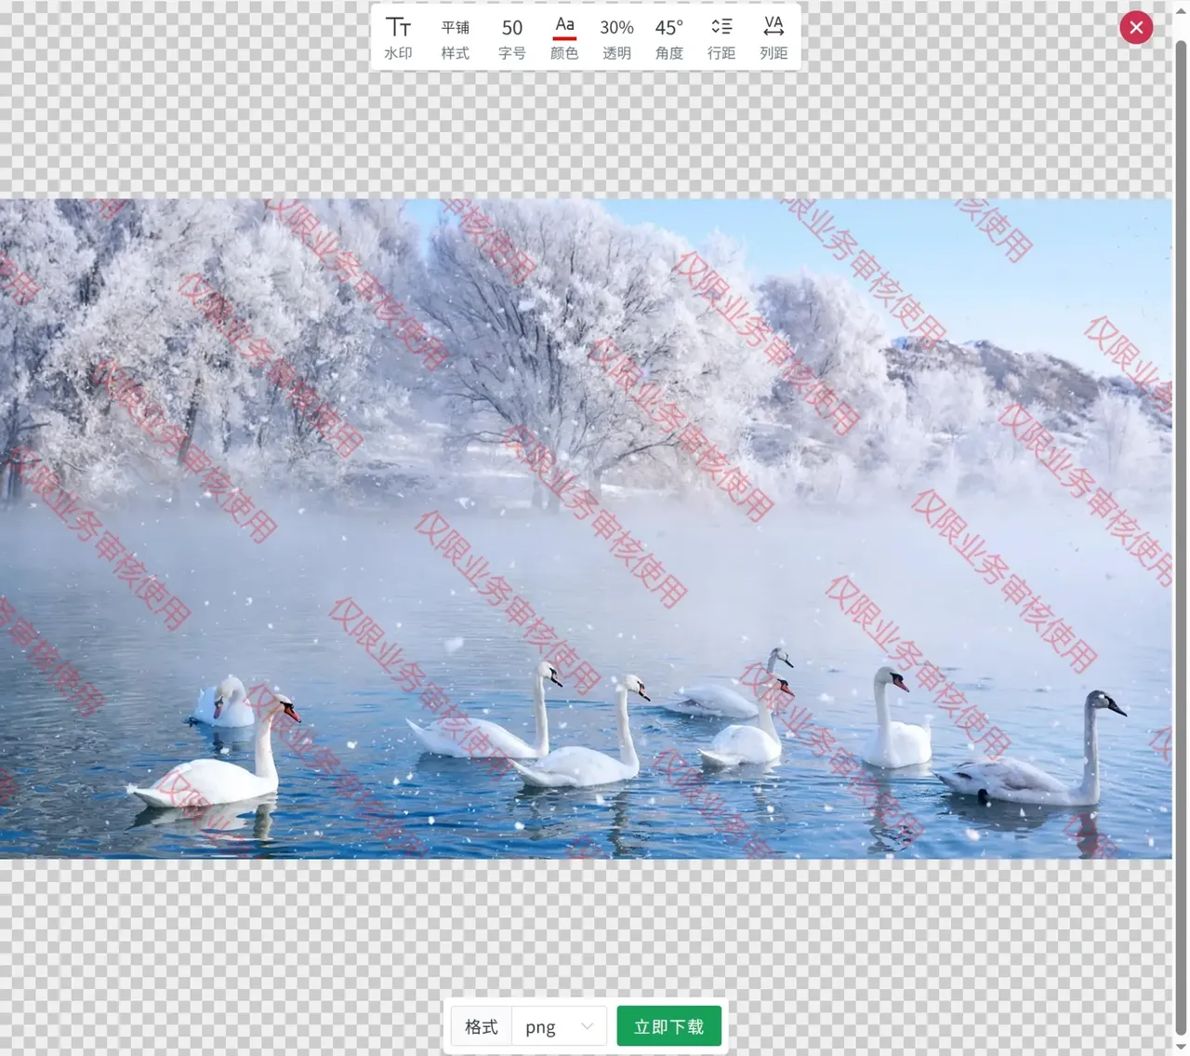Open the 水印 watermark text tool

click(x=398, y=38)
